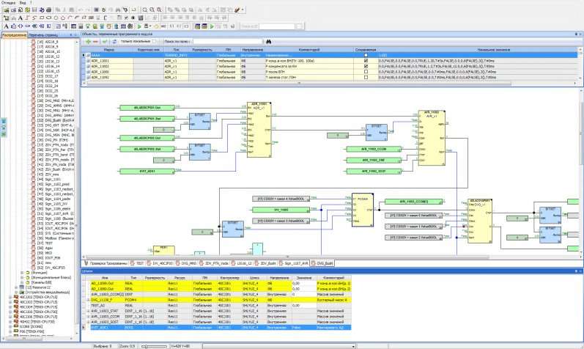This screenshot has width=584, height=349.
Task: Select the '[32] DVG_Bush' item in the tree
Action: point(56,120)
